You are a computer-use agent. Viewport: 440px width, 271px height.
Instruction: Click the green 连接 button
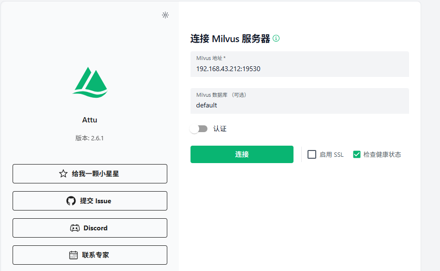(242, 154)
